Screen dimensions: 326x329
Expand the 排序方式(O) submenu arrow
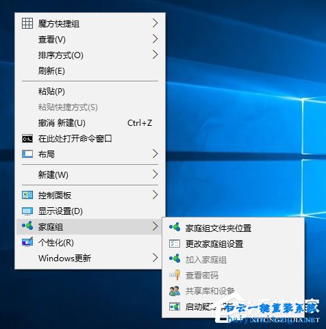pyautogui.click(x=155, y=55)
